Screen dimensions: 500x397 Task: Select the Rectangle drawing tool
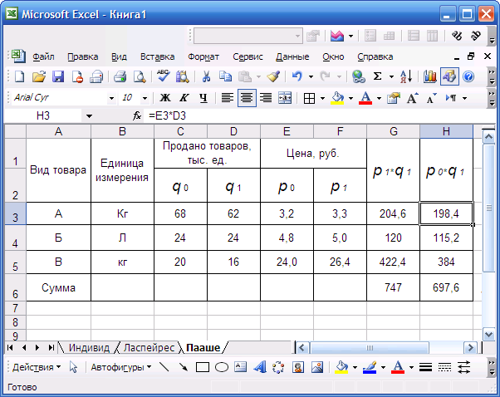[x=202, y=366]
